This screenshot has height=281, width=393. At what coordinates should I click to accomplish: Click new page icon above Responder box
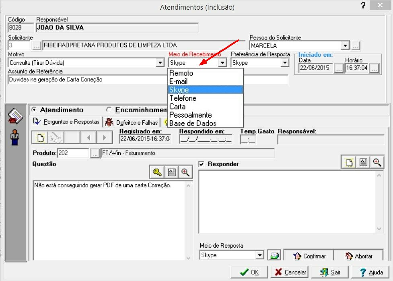click(x=349, y=162)
